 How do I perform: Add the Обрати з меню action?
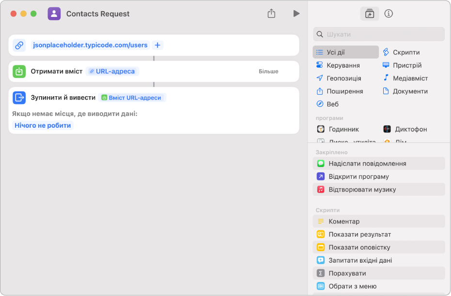pos(379,286)
